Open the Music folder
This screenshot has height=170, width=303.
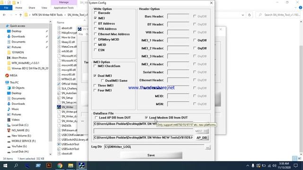pyautogui.click(x=15, y=109)
